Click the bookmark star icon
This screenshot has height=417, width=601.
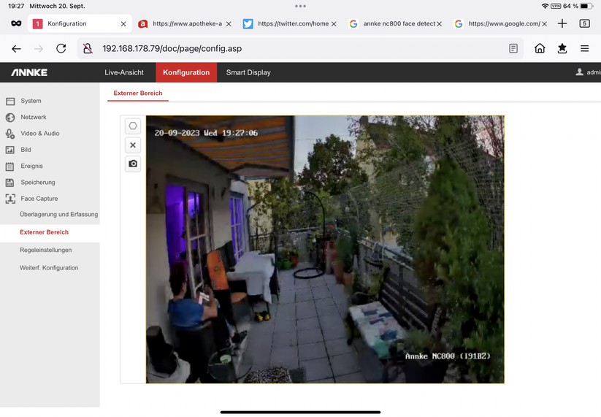[562, 48]
